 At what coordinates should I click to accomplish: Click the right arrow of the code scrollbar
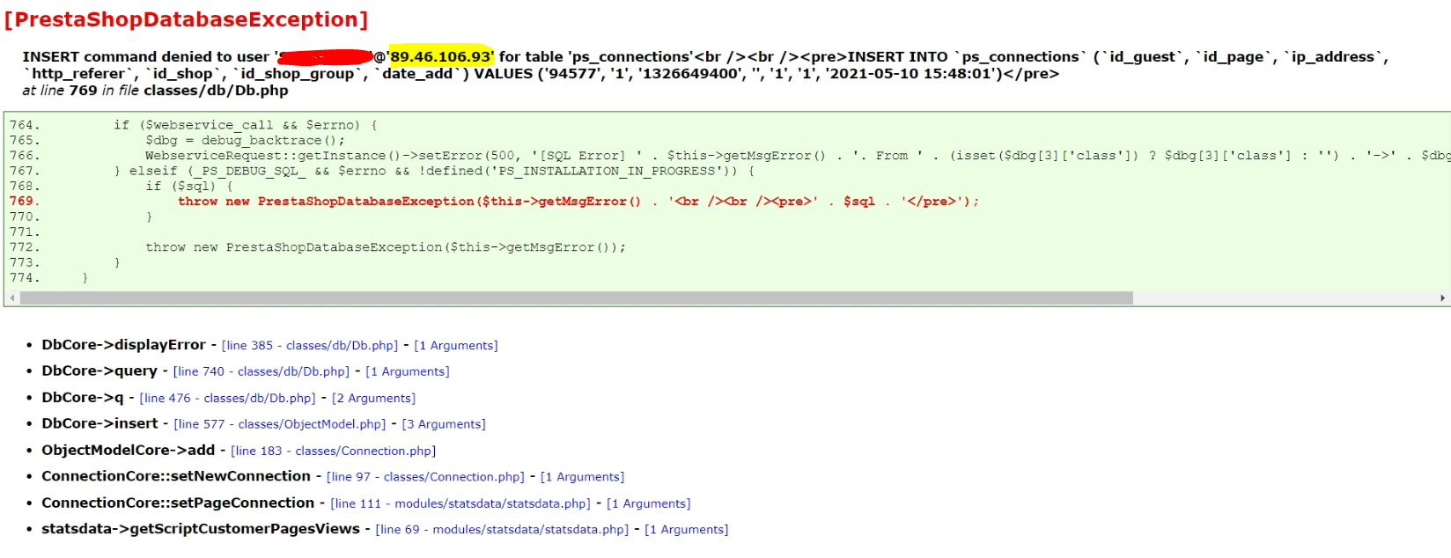click(x=1442, y=298)
